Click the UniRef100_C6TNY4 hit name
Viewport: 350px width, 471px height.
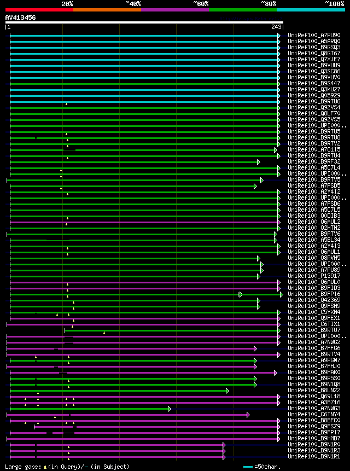314,414
